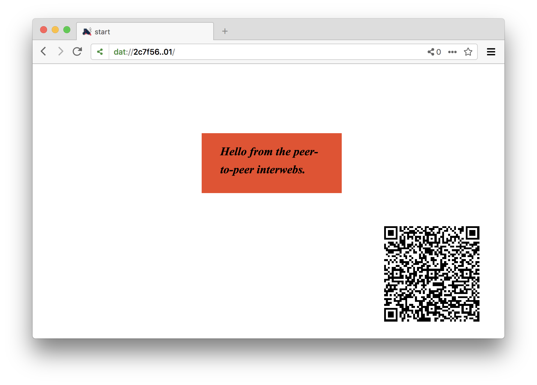
Task: Minimize the window with the yellow button
Action: (55, 30)
